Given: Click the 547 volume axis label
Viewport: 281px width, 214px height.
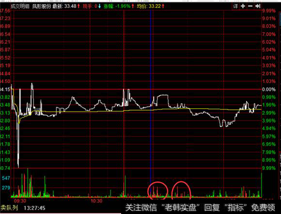Looking at the screenshot, I should point(6,178).
